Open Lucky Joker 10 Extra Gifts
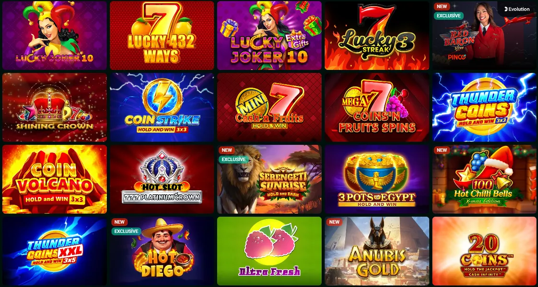Screen dimensions: 538x287 (269, 35)
